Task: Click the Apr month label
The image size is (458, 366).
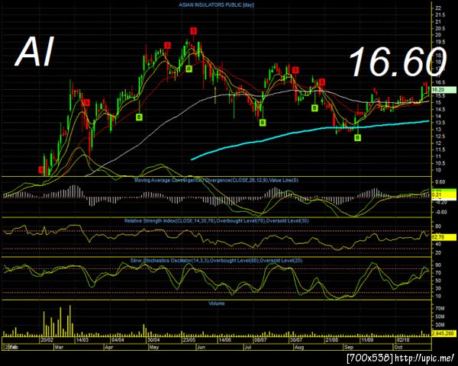Action: pyautogui.click(x=109, y=347)
